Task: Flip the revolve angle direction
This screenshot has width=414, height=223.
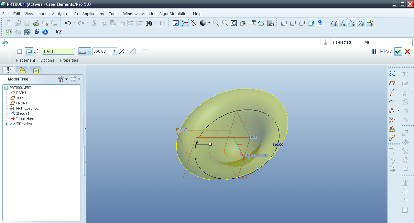Action: point(122,51)
